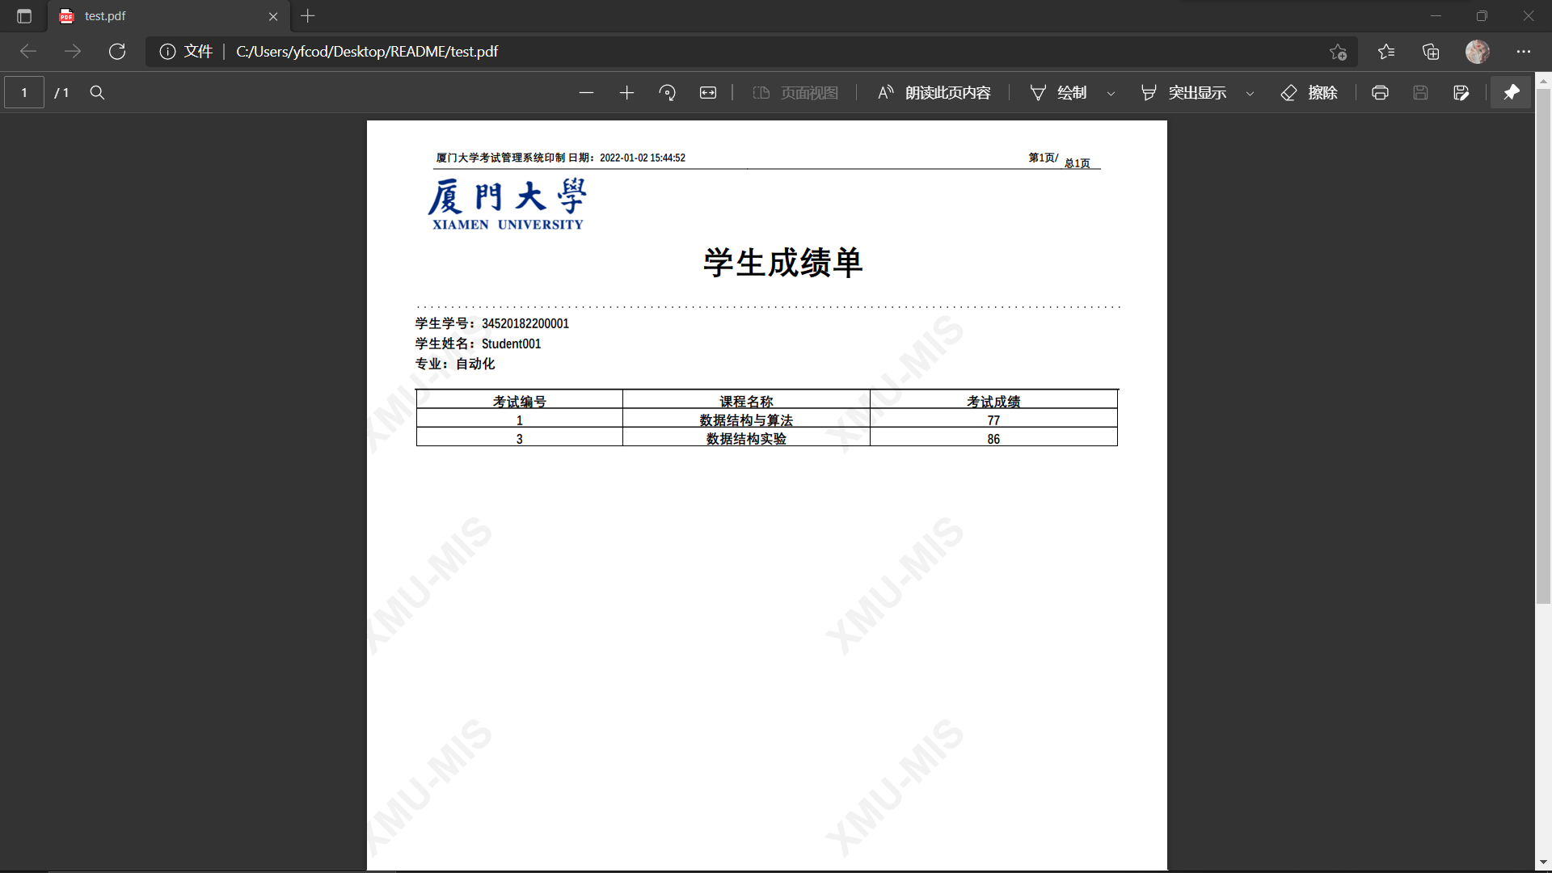Click the save as icon
This screenshot has height=873, width=1552.
pyautogui.click(x=1461, y=93)
